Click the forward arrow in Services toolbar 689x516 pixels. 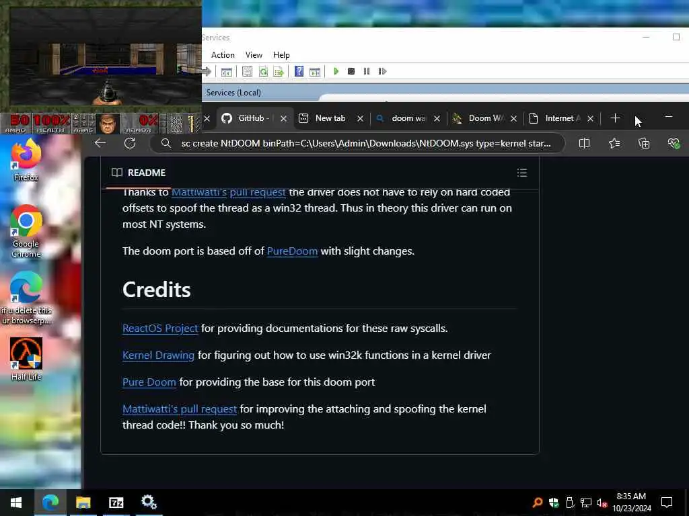tap(207, 71)
